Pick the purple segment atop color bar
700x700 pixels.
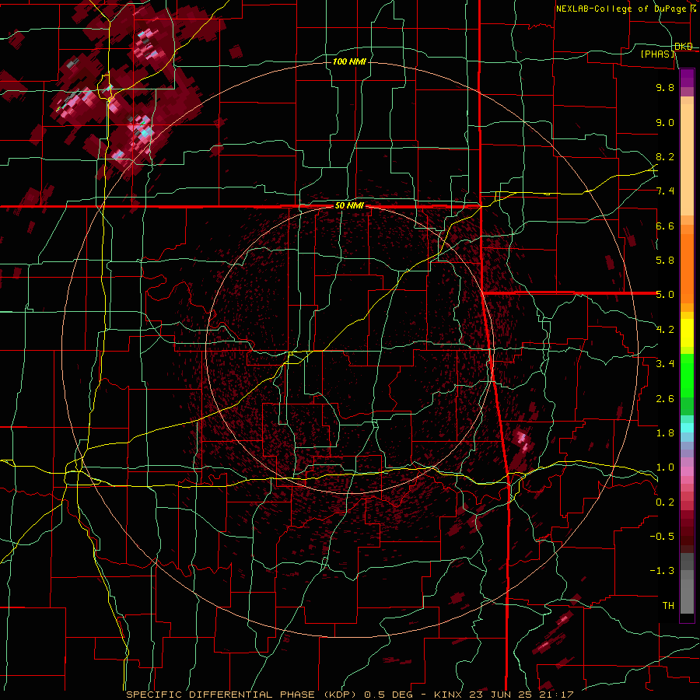click(687, 78)
